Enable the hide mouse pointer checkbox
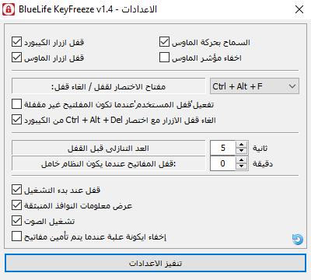Screen dimensions: 311x280 click(164, 58)
